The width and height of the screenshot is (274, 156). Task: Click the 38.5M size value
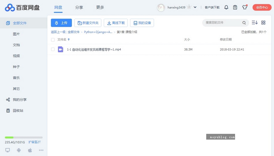pos(188,50)
